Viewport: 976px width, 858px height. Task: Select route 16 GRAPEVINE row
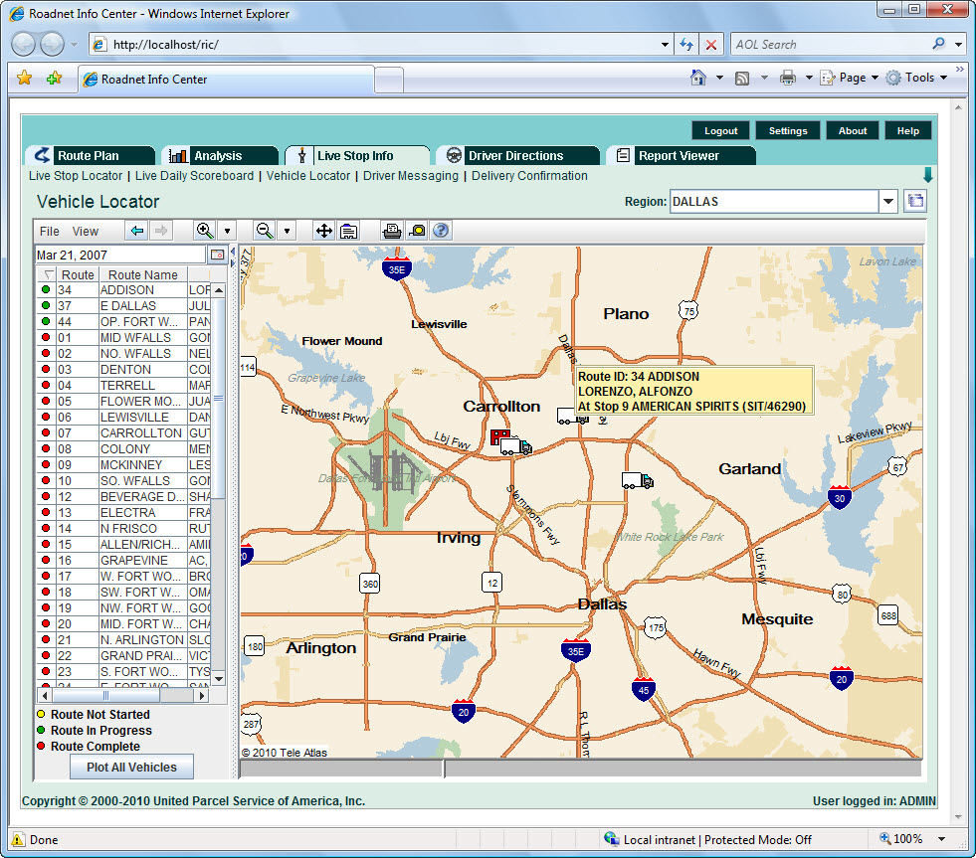(x=124, y=561)
